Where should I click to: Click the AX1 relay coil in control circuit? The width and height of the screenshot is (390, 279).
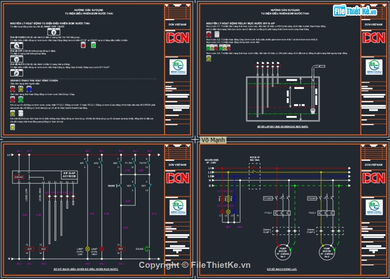tap(30, 249)
